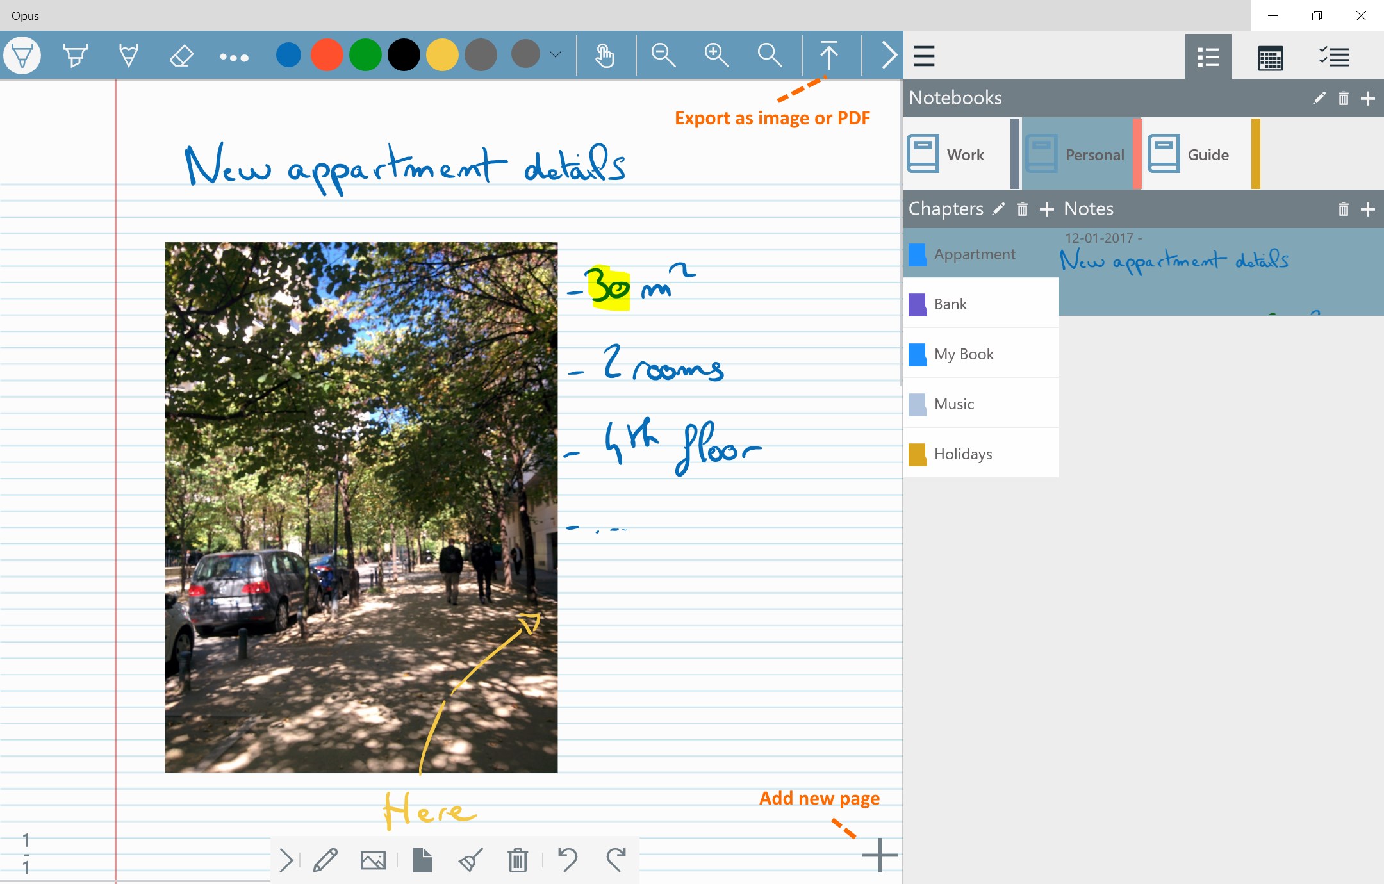Open the calendar view tab
Viewport: 1384px width, 884px height.
(x=1270, y=57)
